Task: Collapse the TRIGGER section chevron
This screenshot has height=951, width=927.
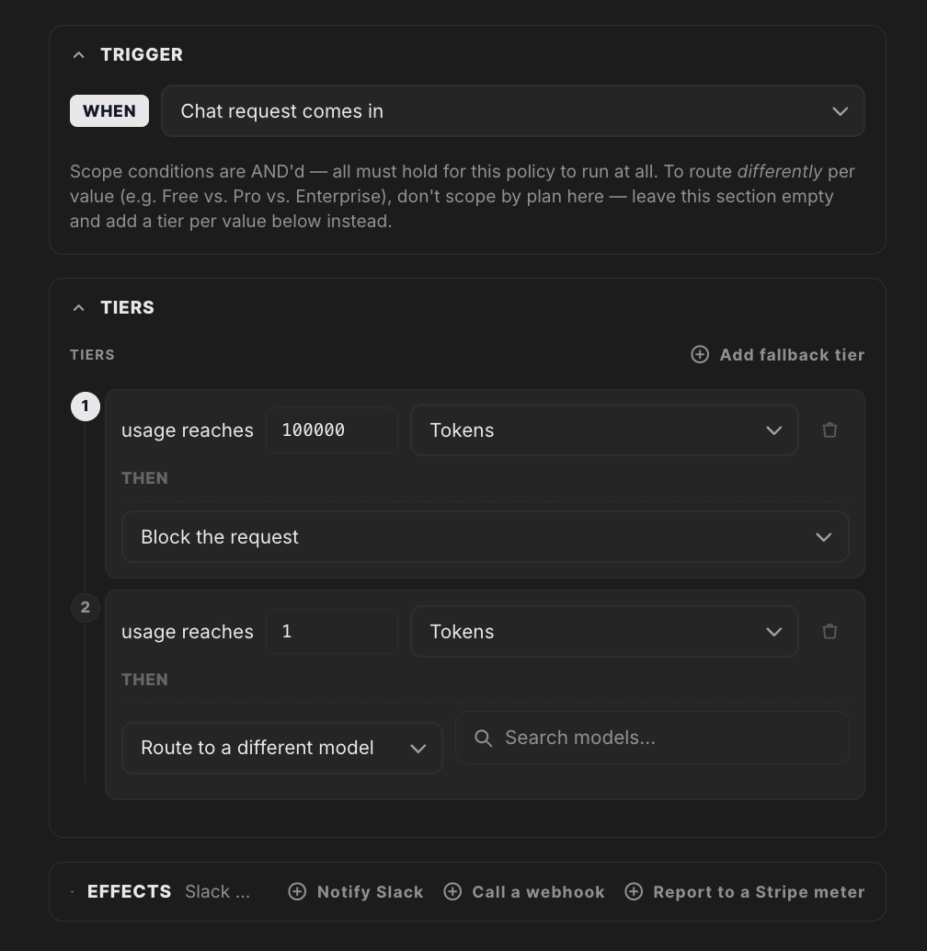Action: tap(78, 55)
